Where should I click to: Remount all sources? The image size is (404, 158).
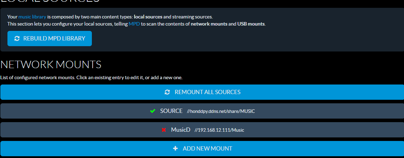(202, 92)
